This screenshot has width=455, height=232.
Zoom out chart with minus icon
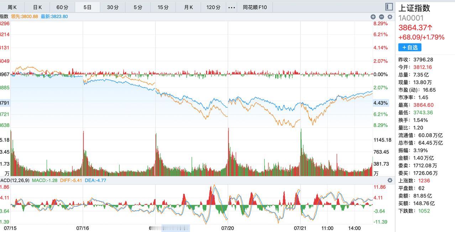381,17
